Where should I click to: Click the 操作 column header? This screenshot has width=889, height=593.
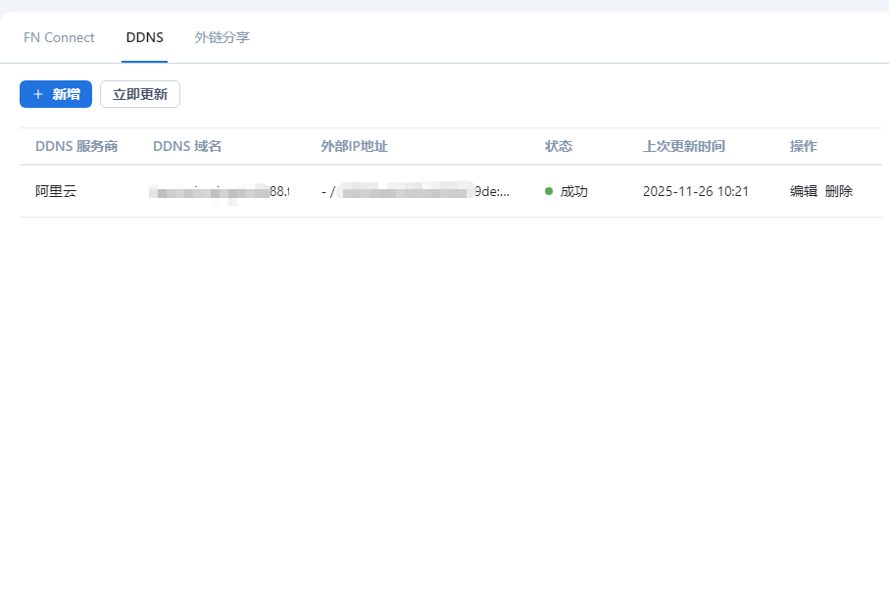[x=804, y=146]
